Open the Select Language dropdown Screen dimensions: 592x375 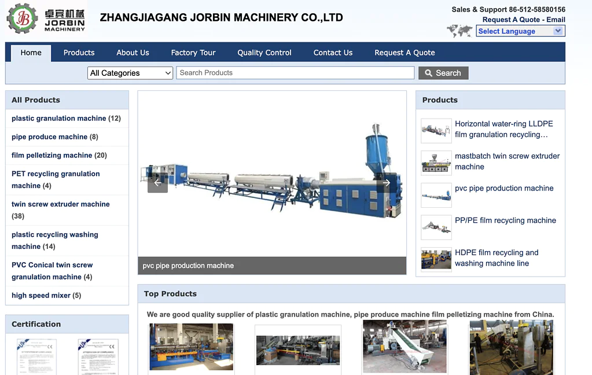520,31
